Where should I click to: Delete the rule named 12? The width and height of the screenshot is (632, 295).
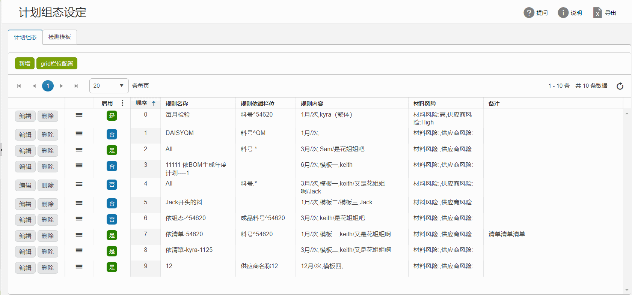48,268
